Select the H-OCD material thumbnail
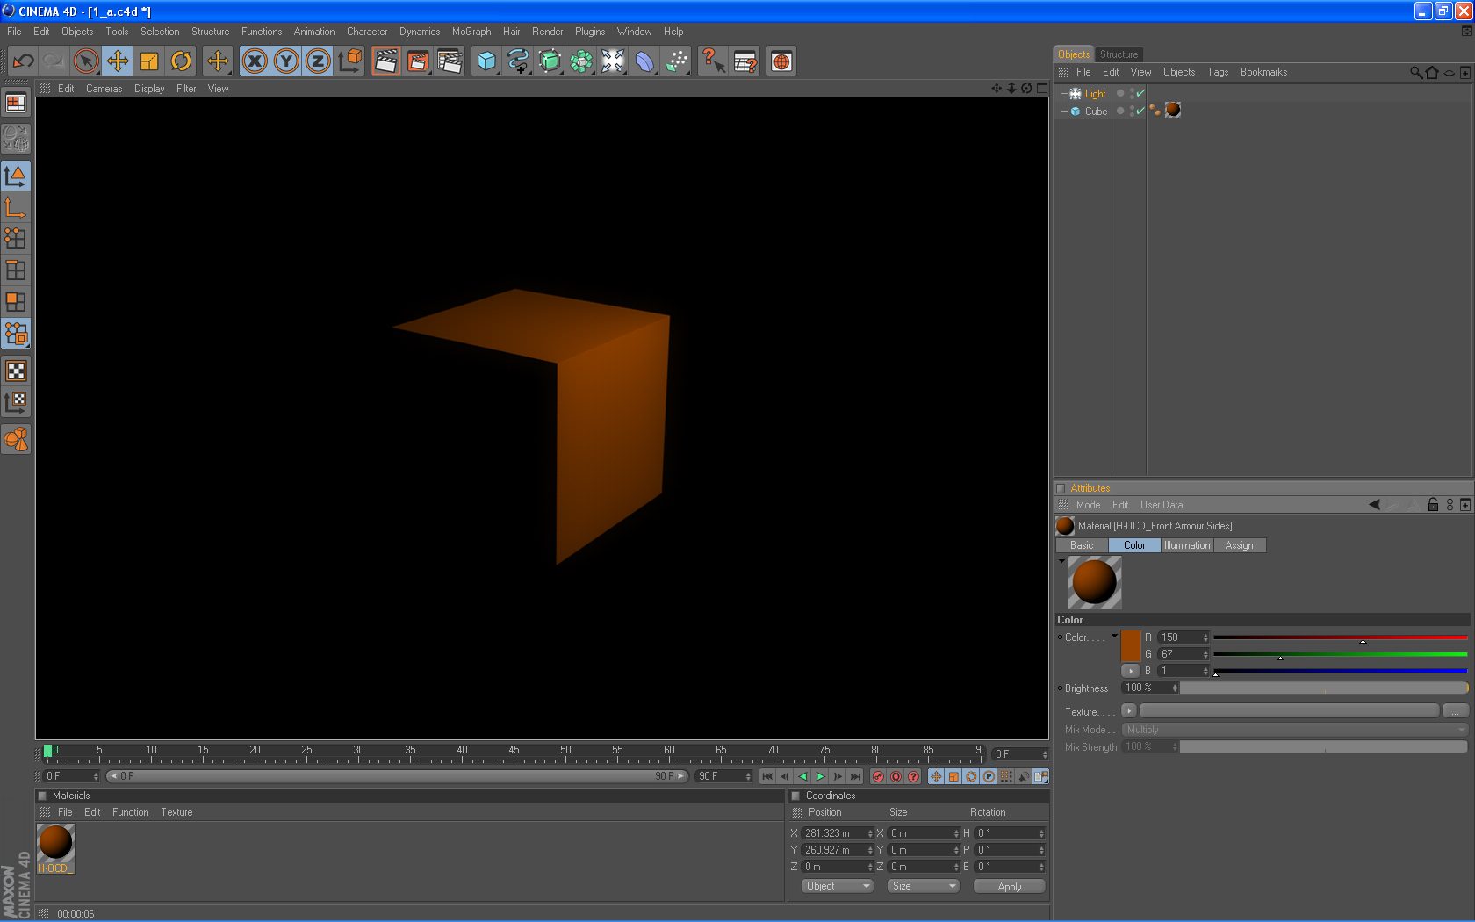The height and width of the screenshot is (922, 1475). tap(55, 843)
